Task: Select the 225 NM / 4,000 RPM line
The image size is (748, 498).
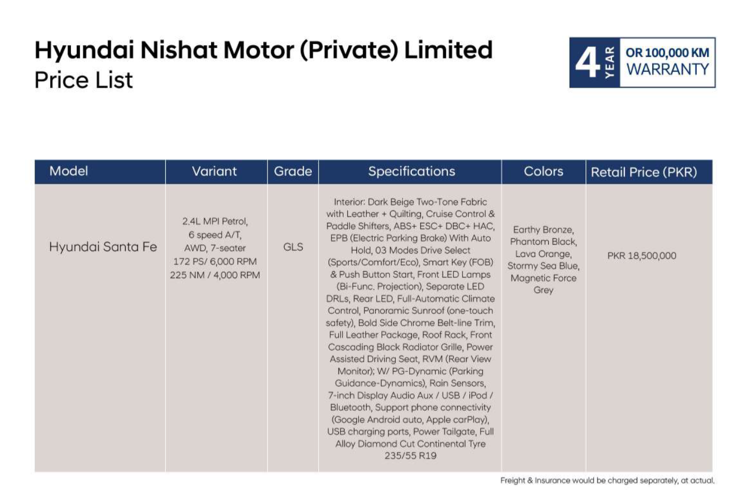Action: coord(215,275)
